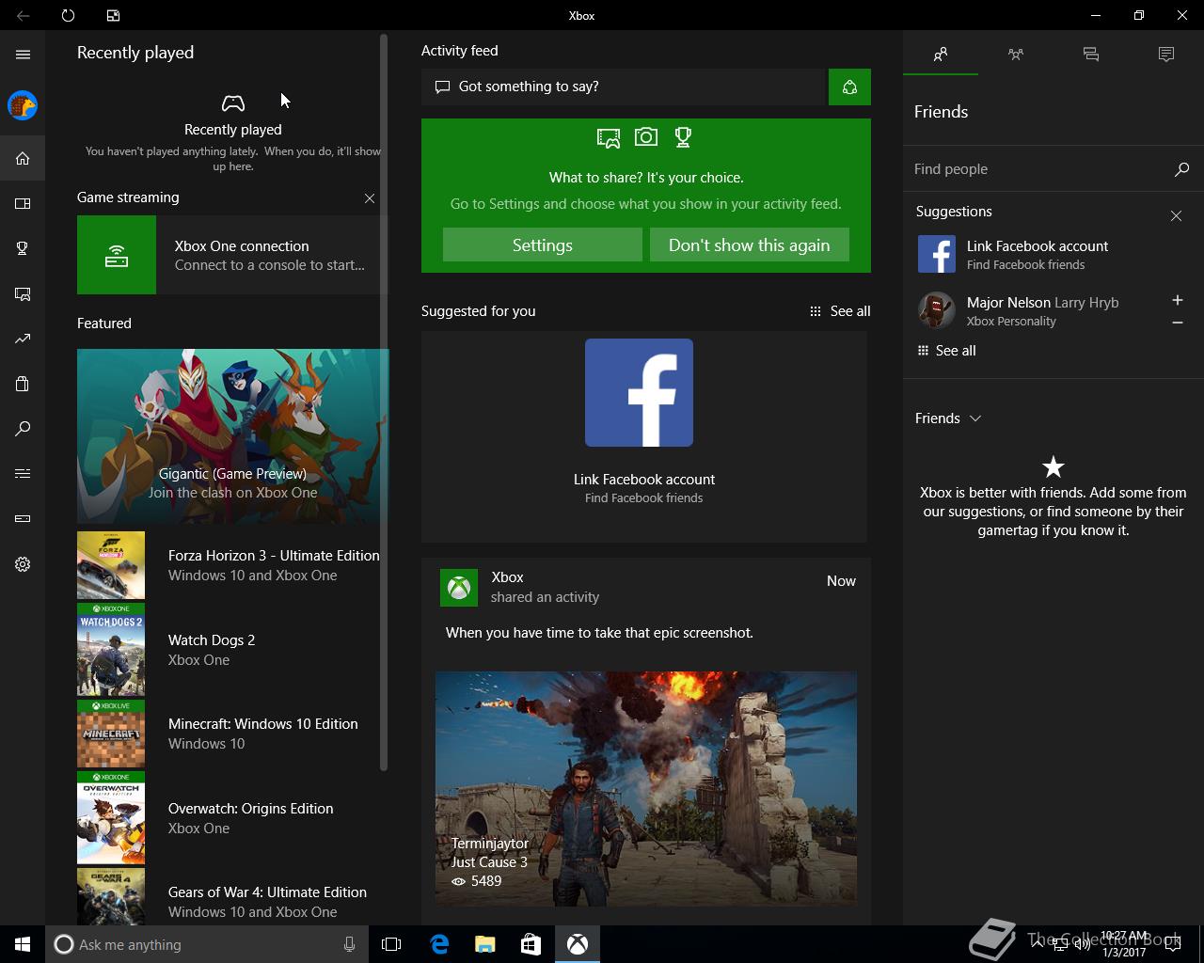This screenshot has height=963, width=1204.
Task: Click the Xbox One connection green icon
Action: click(x=117, y=255)
